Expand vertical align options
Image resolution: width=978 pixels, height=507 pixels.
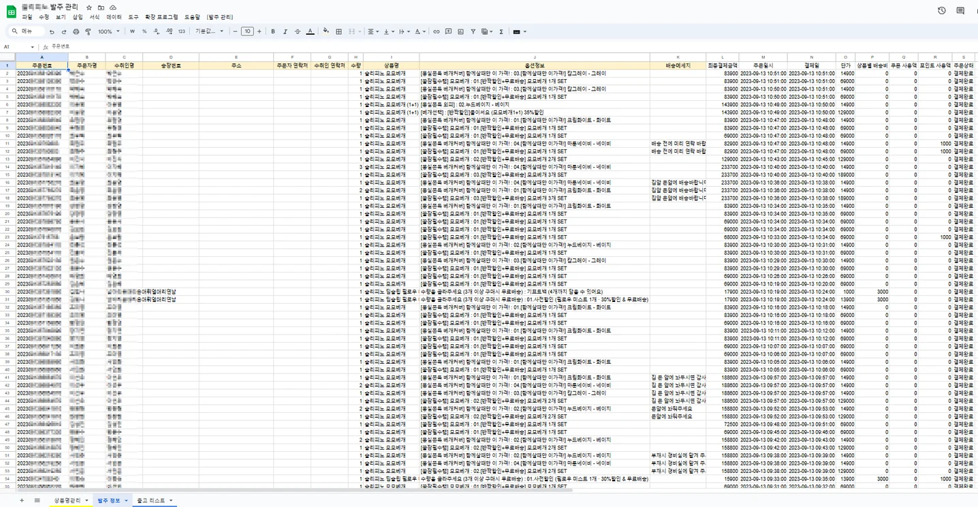click(388, 31)
